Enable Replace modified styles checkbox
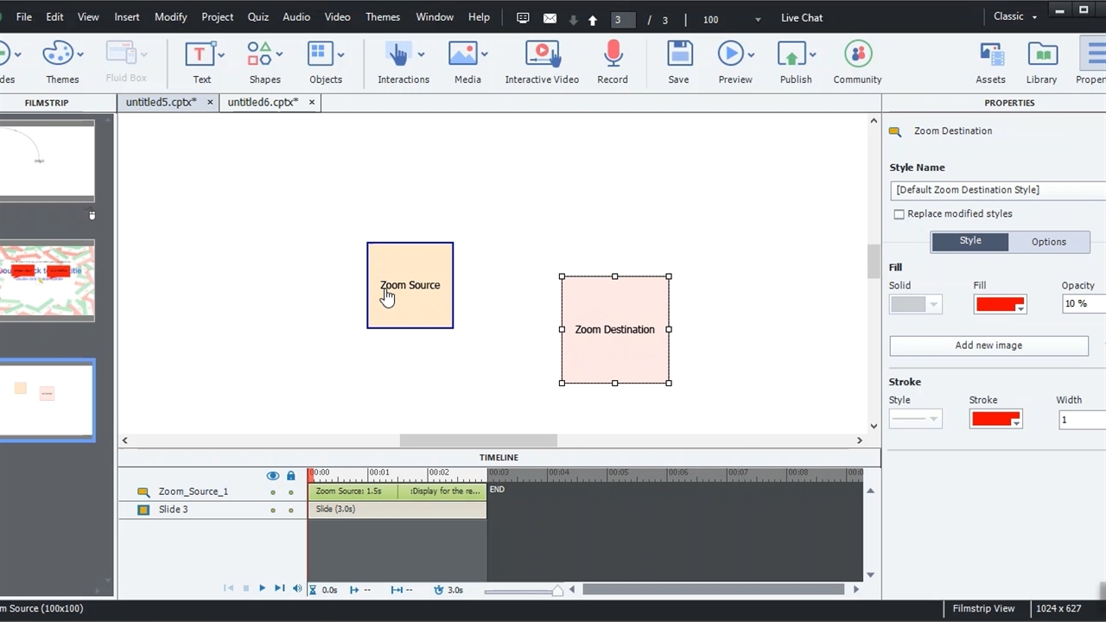The height and width of the screenshot is (622, 1106). [899, 214]
